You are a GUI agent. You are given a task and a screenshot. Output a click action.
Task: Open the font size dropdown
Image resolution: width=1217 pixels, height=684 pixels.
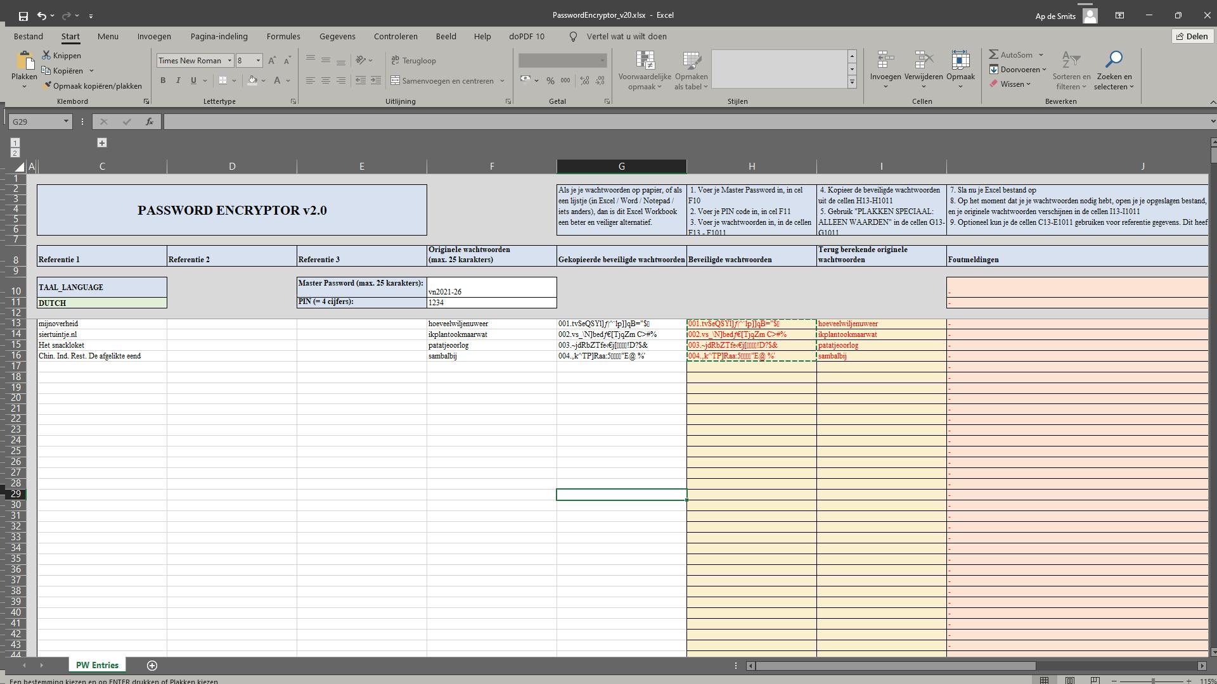click(258, 61)
